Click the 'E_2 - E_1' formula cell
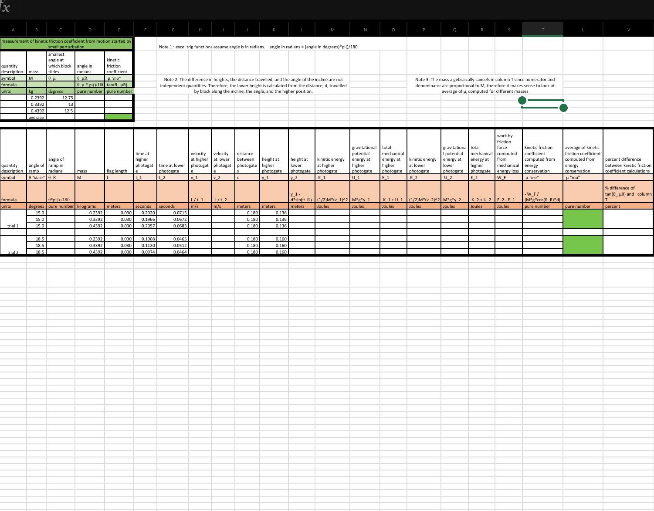654x511 pixels. point(508,192)
